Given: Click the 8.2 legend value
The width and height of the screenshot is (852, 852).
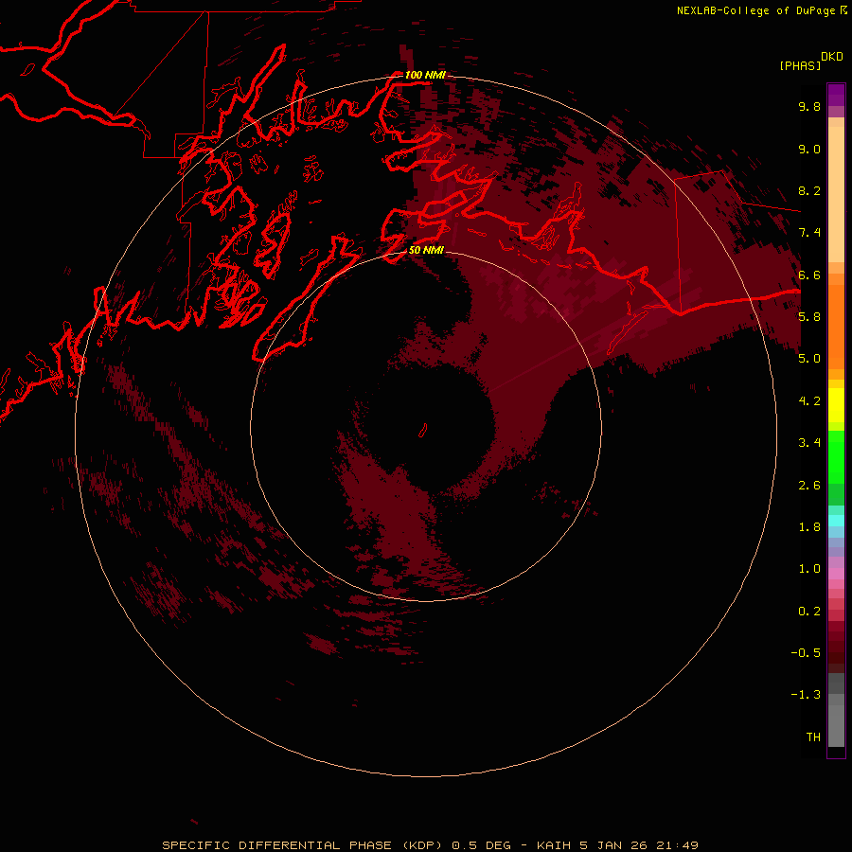Looking at the screenshot, I should pyautogui.click(x=809, y=190).
